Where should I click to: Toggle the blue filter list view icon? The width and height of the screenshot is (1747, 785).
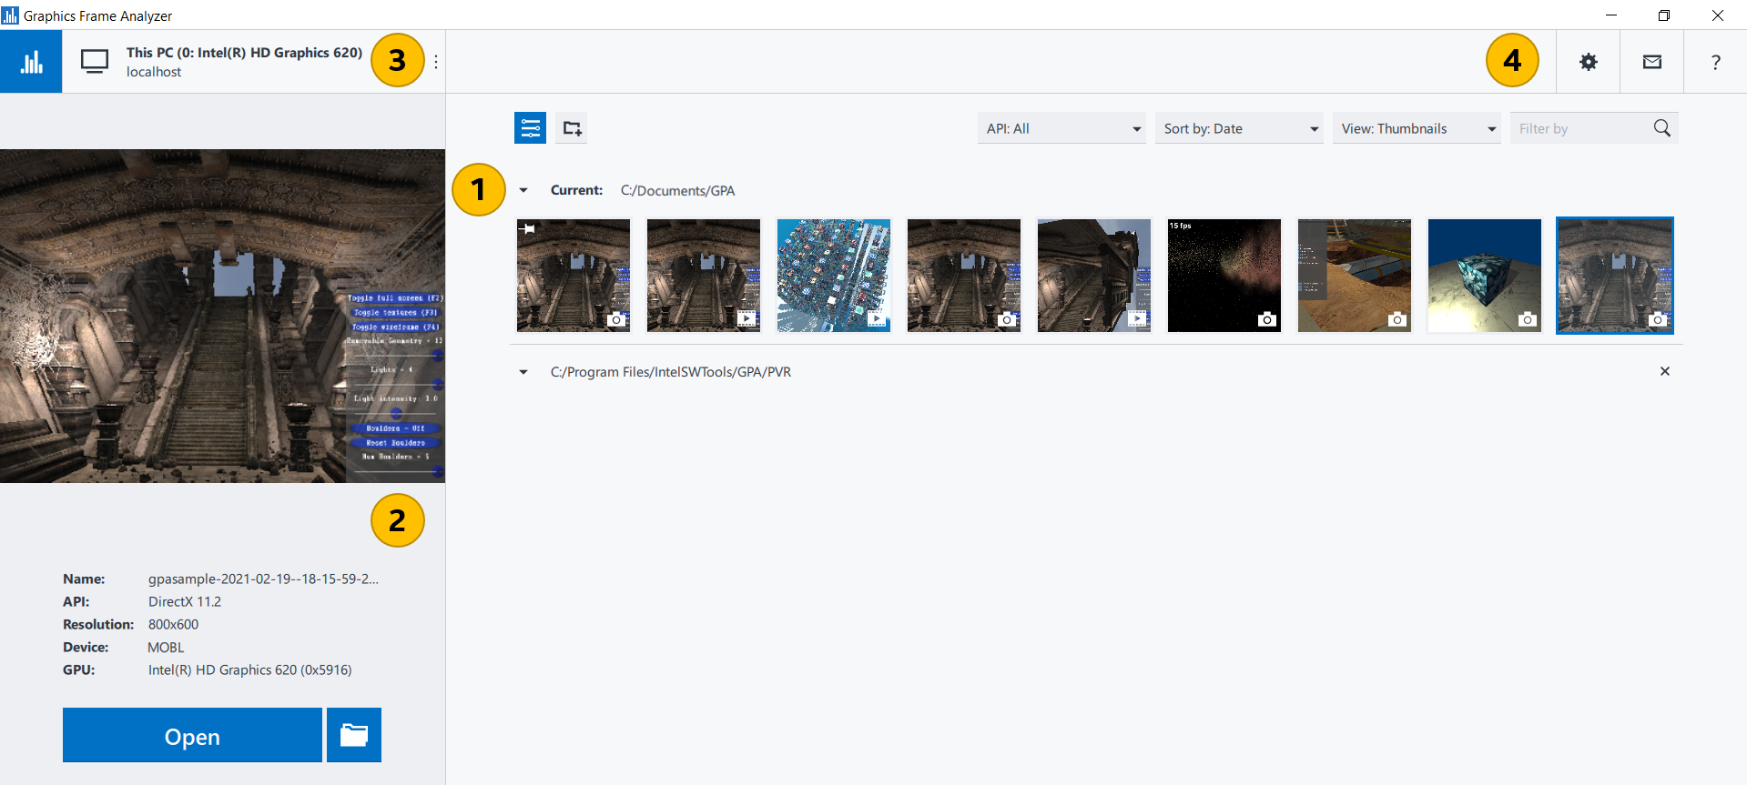point(531,128)
